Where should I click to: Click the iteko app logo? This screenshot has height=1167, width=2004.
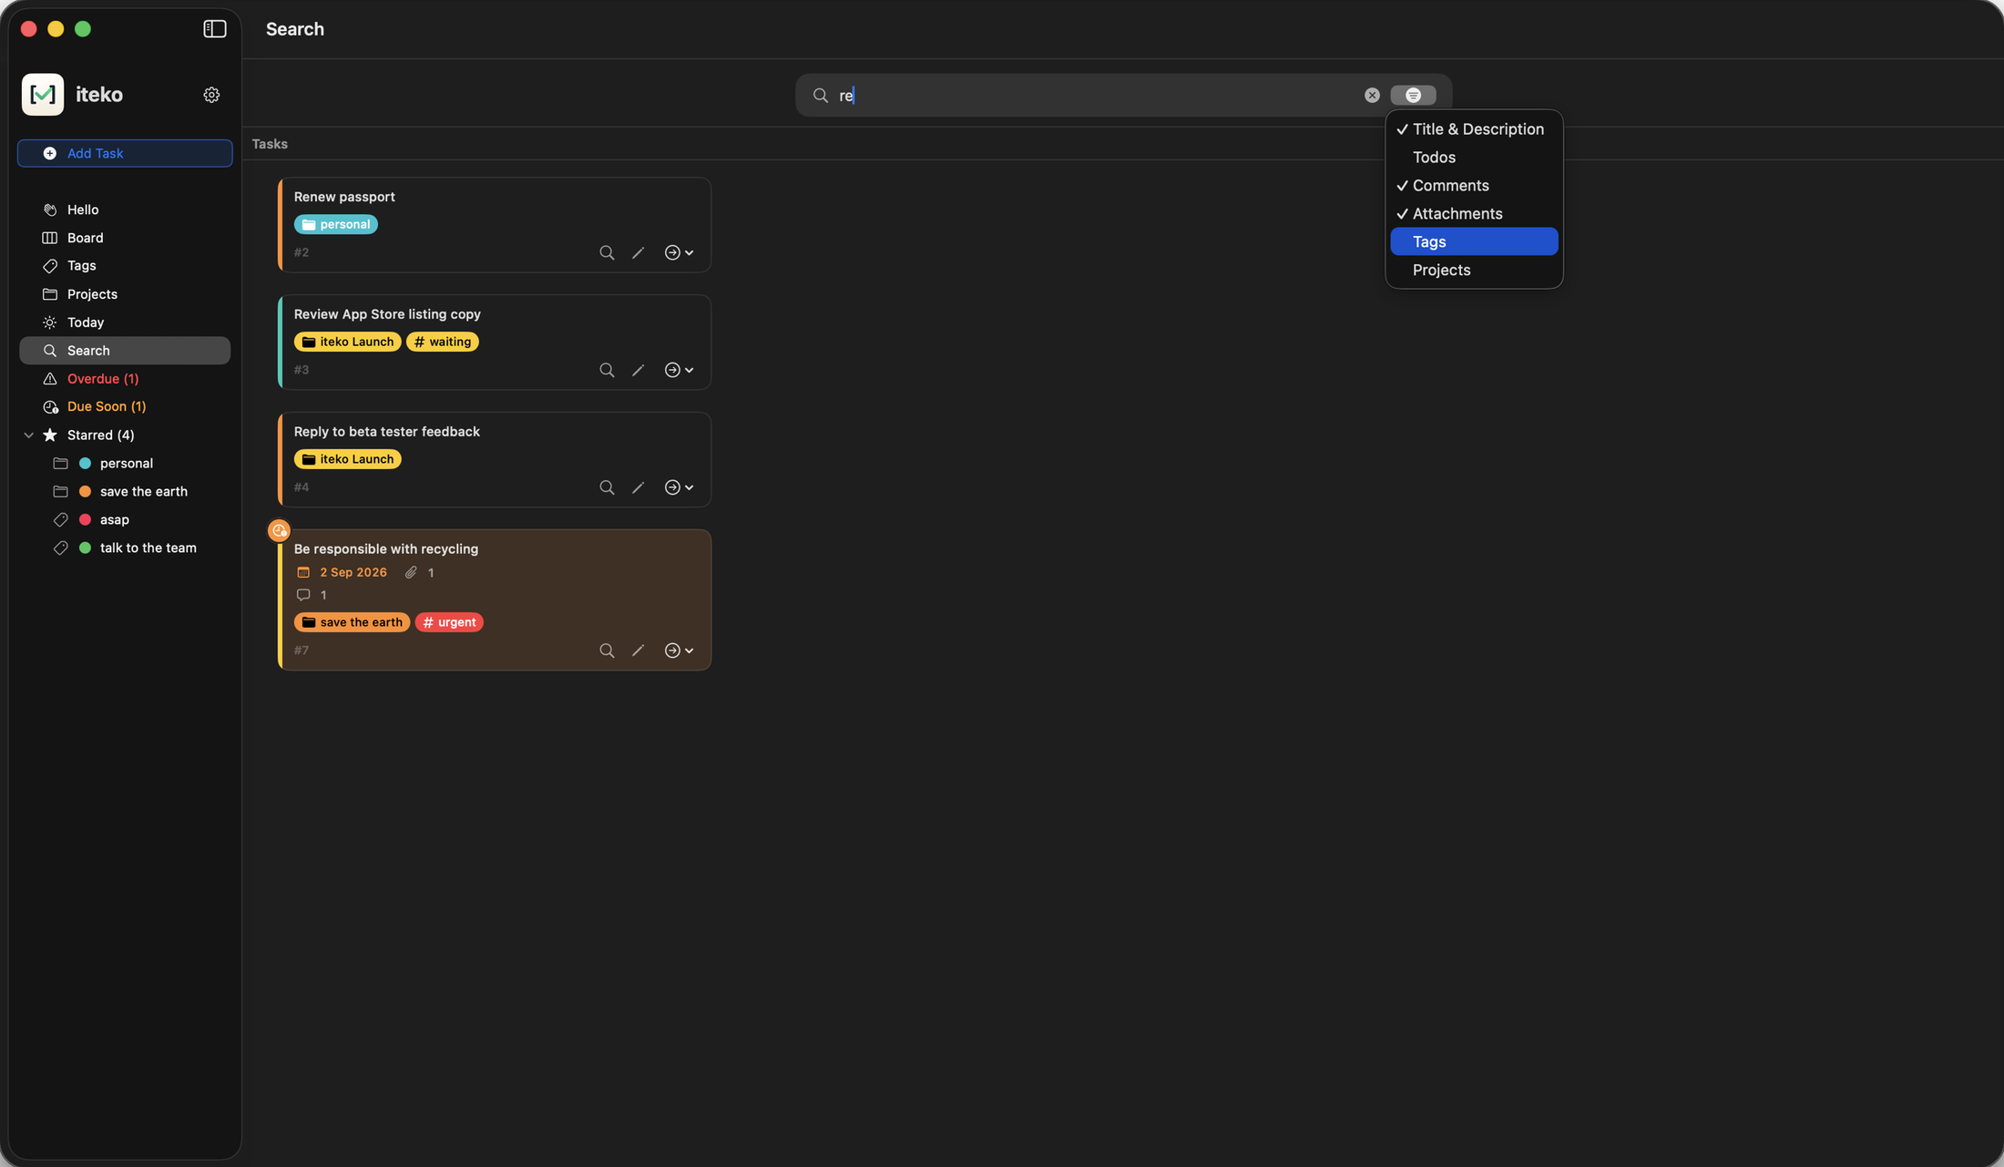43,95
